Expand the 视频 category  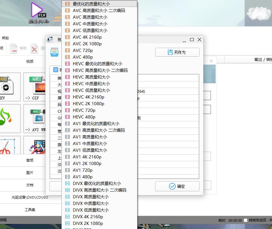tap(30, 61)
